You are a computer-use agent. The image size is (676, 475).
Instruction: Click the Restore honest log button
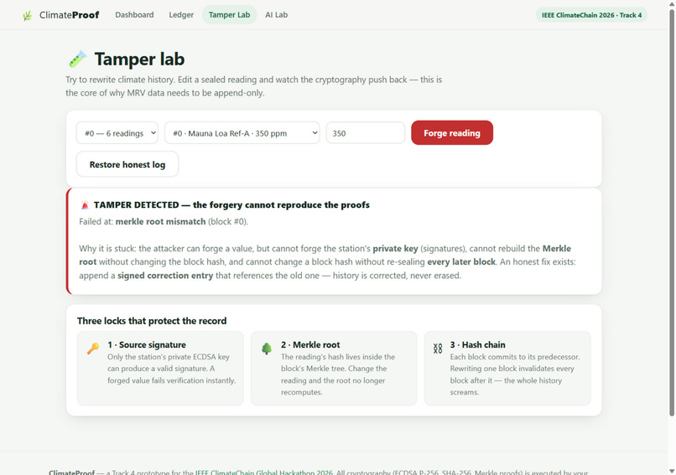(x=127, y=164)
